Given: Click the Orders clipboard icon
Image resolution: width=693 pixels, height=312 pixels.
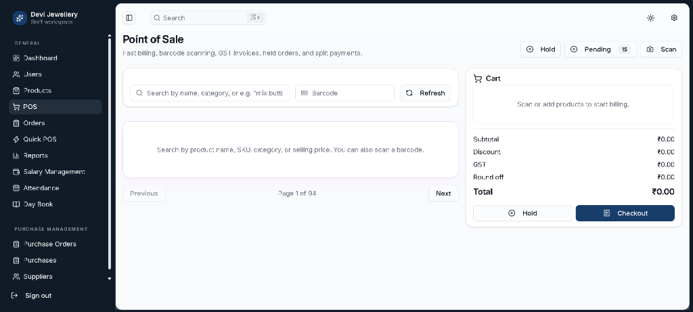Looking at the screenshot, I should [x=16, y=123].
